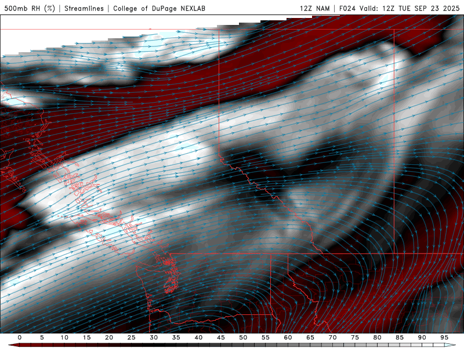Click the "60" label on the color scale

coord(288,338)
